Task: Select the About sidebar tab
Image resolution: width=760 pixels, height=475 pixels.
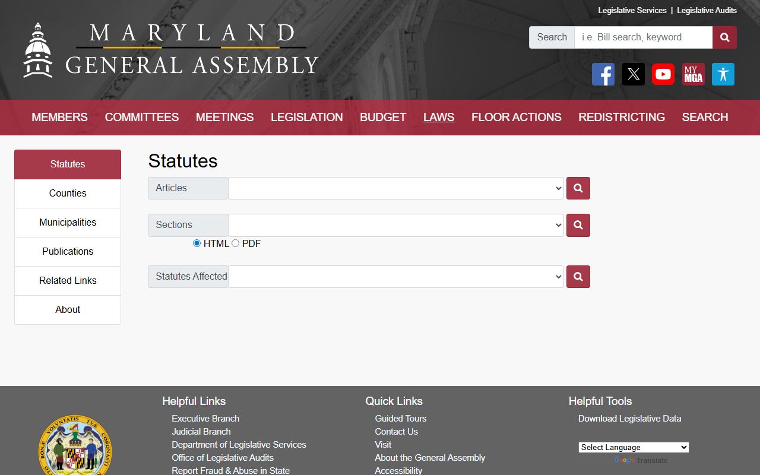Action: click(x=68, y=310)
